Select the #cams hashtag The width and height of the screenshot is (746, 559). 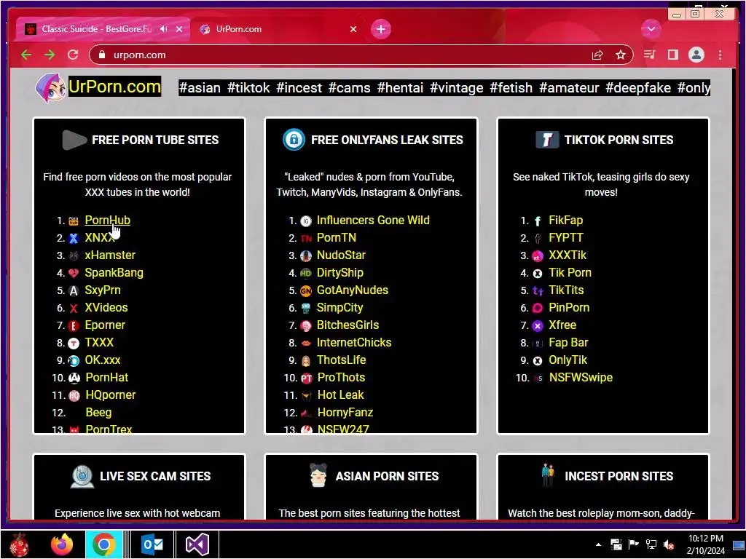[x=350, y=88]
